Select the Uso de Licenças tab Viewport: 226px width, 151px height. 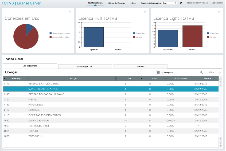[30, 66]
